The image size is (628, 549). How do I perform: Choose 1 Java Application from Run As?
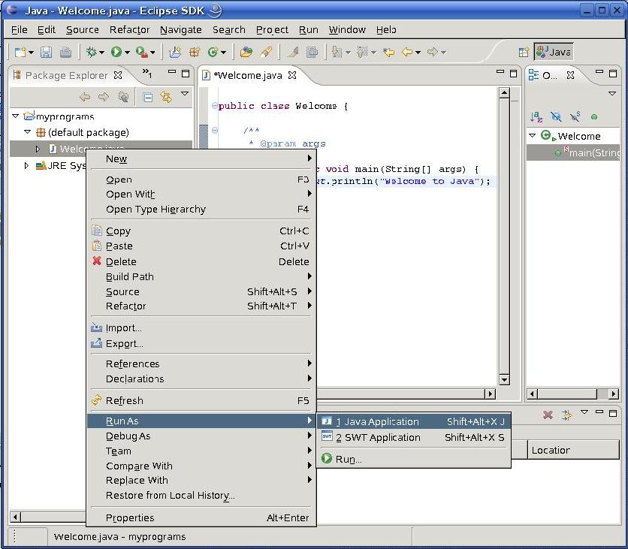[413, 421]
